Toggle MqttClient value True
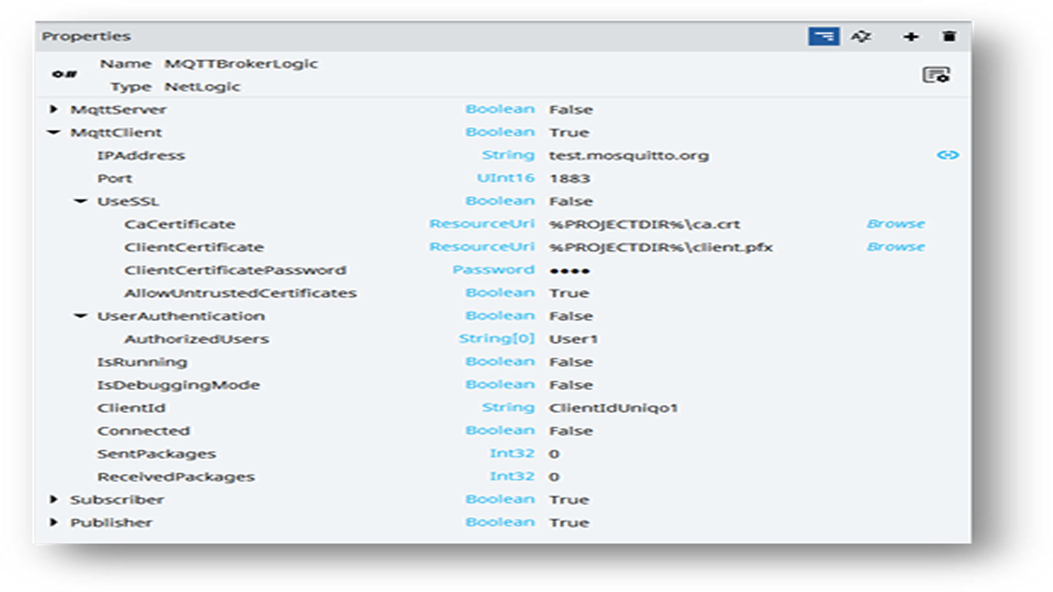Image resolution: width=1053 pixels, height=592 pixels. (569, 132)
